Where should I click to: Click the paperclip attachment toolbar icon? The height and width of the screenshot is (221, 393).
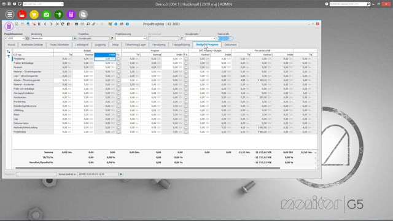[x=93, y=24]
